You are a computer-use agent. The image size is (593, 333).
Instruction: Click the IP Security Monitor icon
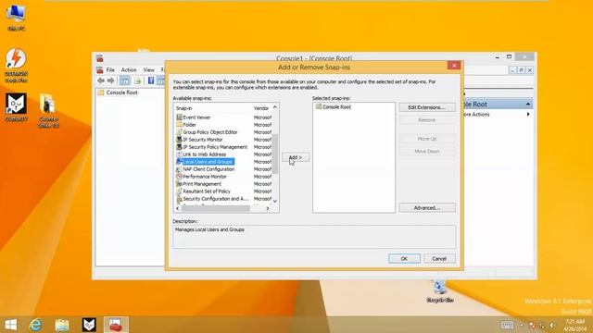pyautogui.click(x=179, y=140)
